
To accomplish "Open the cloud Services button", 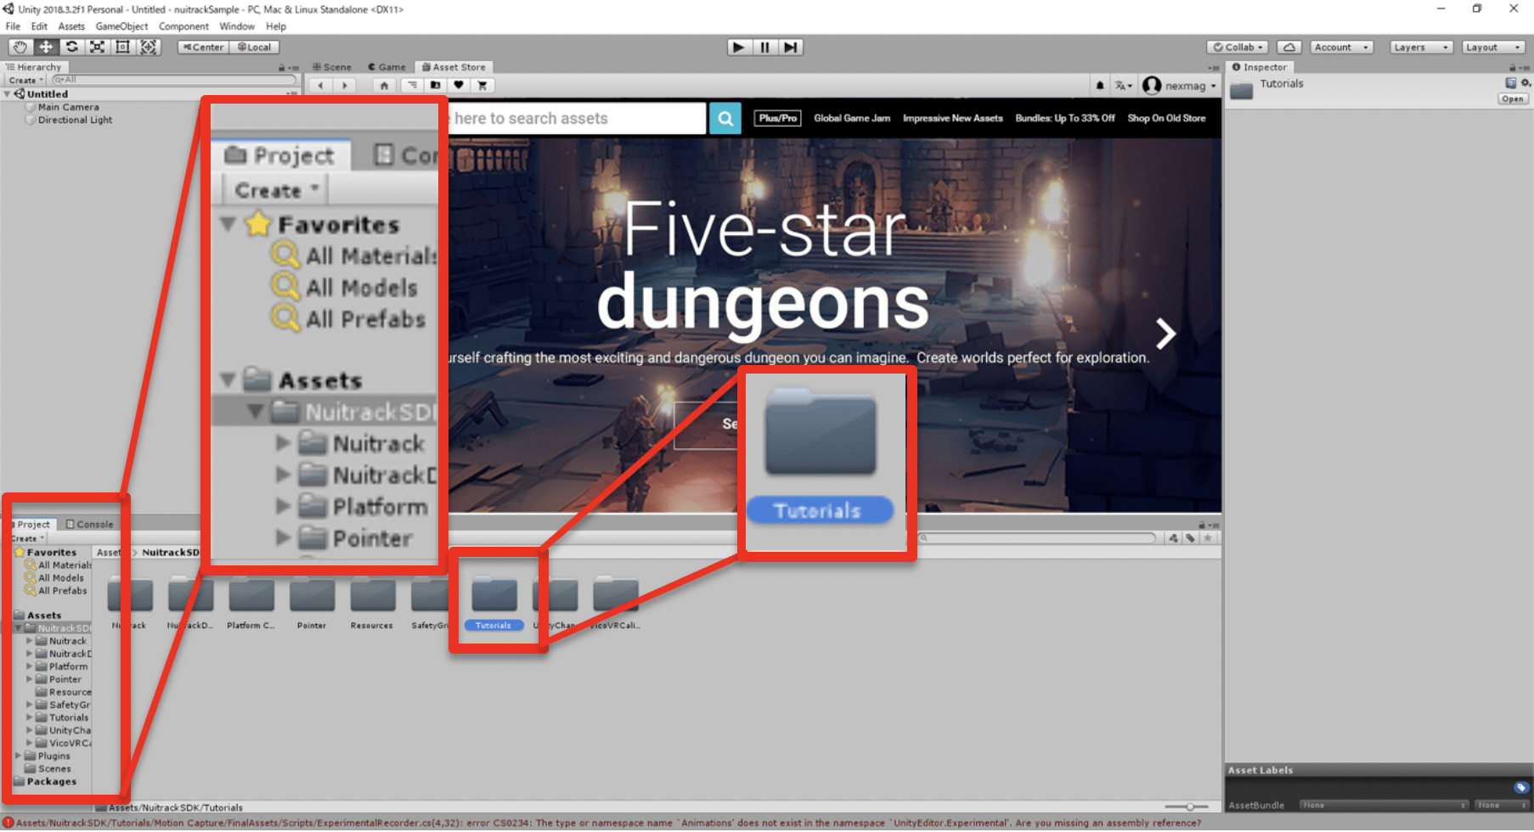I will point(1289,47).
